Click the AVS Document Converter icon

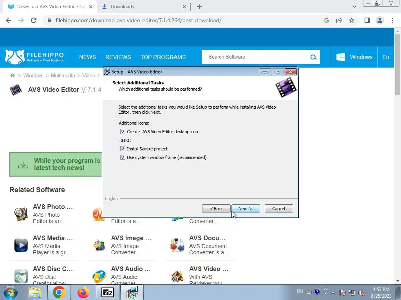(177, 245)
